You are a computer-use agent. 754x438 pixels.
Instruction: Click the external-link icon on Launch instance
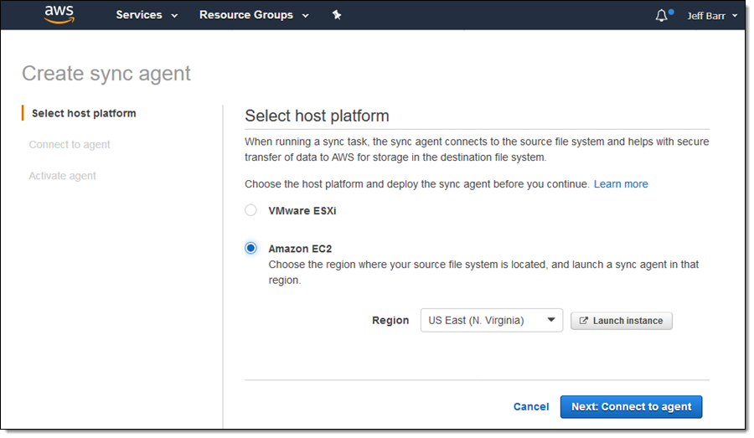tap(583, 321)
